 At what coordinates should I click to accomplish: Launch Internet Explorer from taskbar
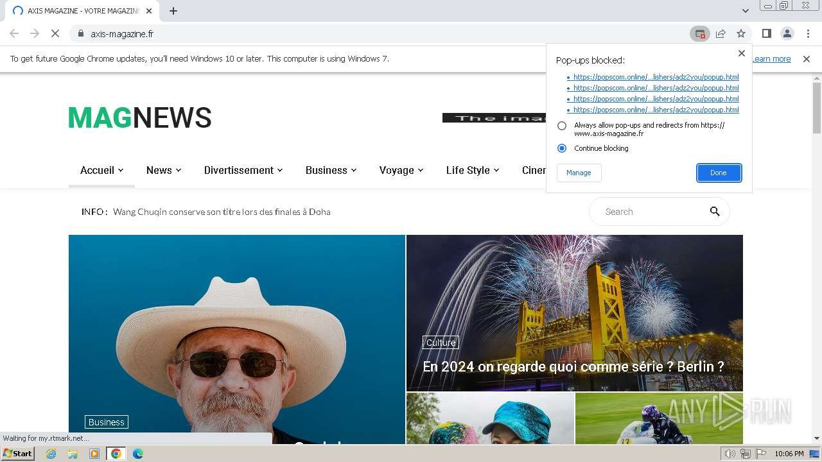[x=51, y=454]
